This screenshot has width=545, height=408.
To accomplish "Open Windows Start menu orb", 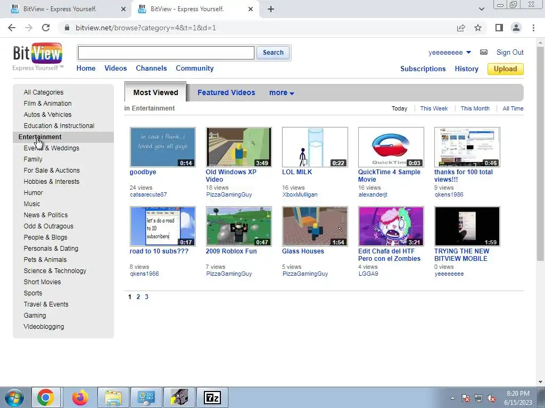I will coord(14,397).
